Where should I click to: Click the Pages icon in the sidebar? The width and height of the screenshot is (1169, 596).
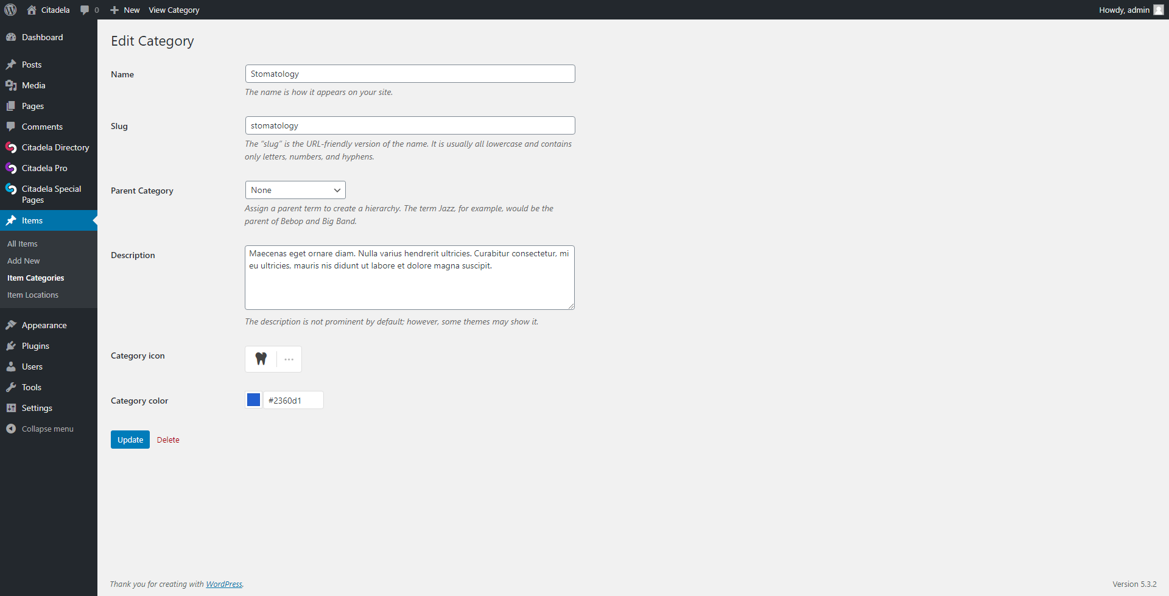click(11, 106)
